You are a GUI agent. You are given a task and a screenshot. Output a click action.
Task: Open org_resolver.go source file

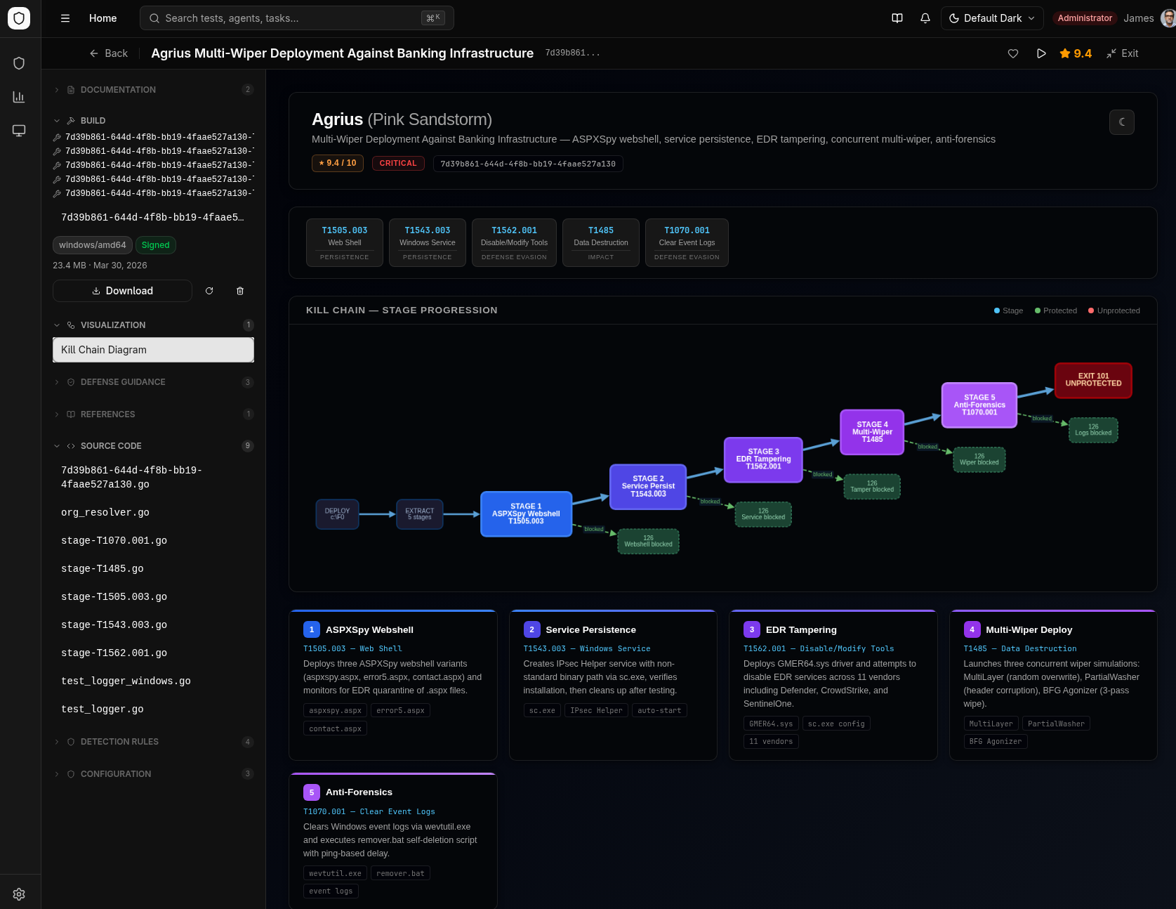[153, 513]
